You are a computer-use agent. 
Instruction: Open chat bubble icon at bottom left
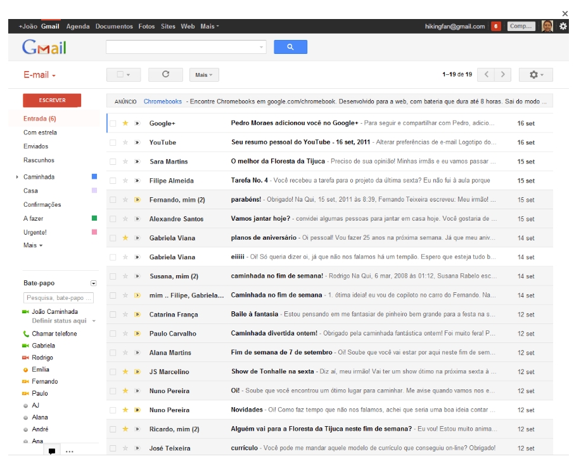tap(52, 451)
